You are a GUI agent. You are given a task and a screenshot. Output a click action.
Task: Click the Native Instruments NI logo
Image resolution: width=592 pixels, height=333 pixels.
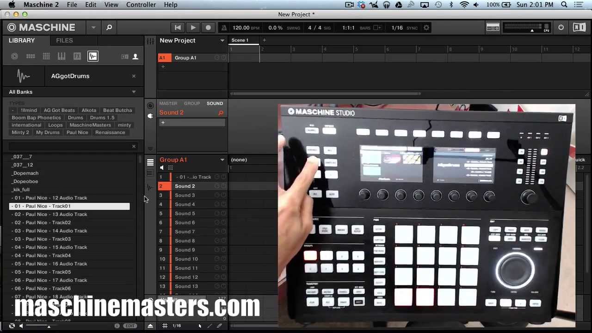(579, 28)
